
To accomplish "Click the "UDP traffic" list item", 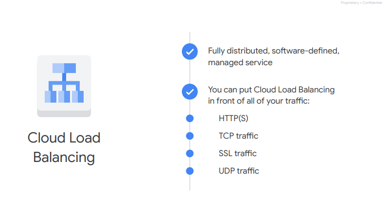I will (x=239, y=171).
